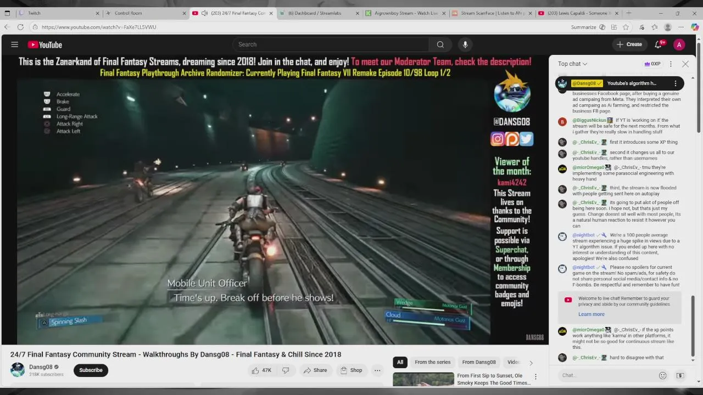Viewport: 703px width, 395px height.
Task: Close the Control Room tab
Action: click(185, 13)
